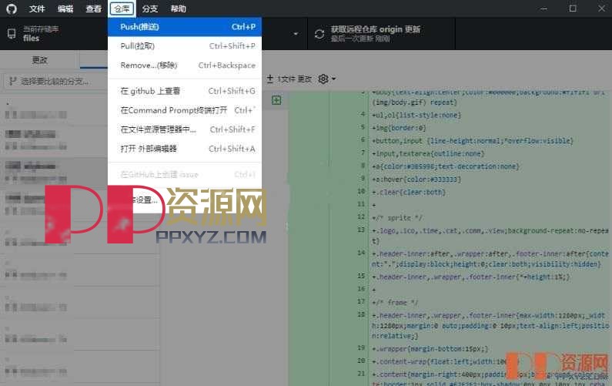This screenshot has height=386, width=612.
Task: Open the 编辑 menu
Action: (65, 8)
